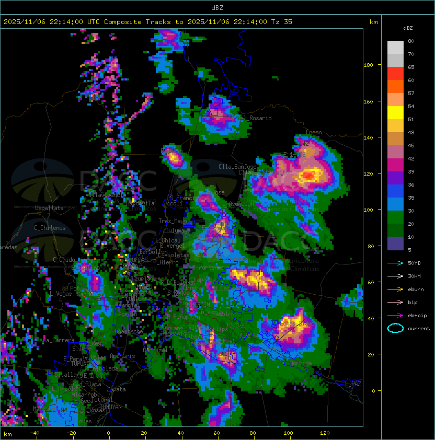This screenshot has height=440, width=435.
Task: Click the '65' value in dBZ legend
Action: 411,67
